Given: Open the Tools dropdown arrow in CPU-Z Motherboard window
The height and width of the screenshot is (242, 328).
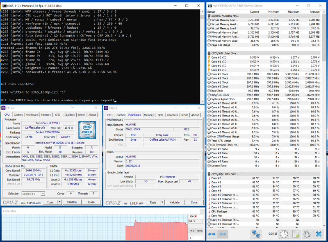Looking at the screenshot, I should 162,203.
